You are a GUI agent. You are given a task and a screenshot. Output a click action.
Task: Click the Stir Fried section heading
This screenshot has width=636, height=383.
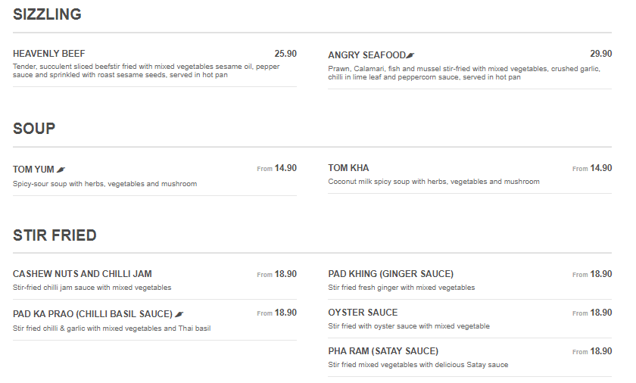tap(55, 235)
